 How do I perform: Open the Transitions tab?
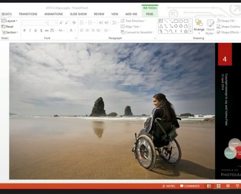pyautogui.click(x=28, y=14)
